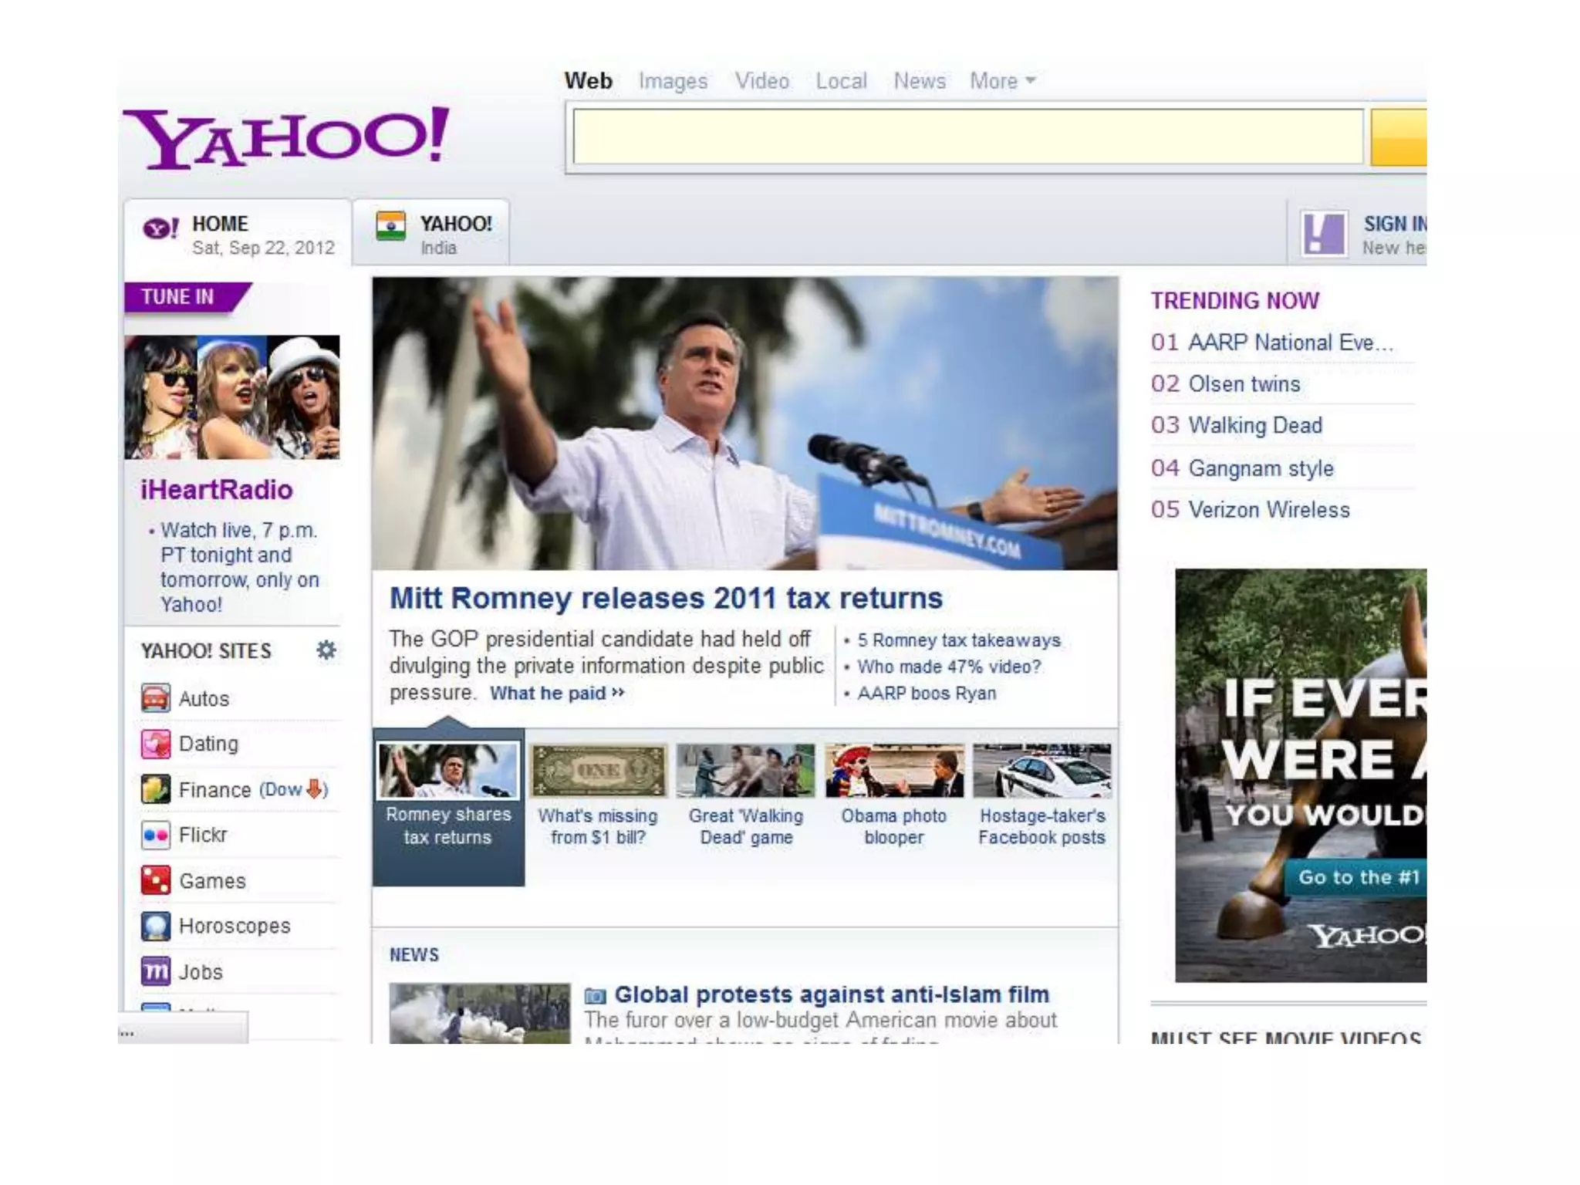Click inside the Yahoo search box
The width and height of the screenshot is (1580, 1185).
click(967, 137)
